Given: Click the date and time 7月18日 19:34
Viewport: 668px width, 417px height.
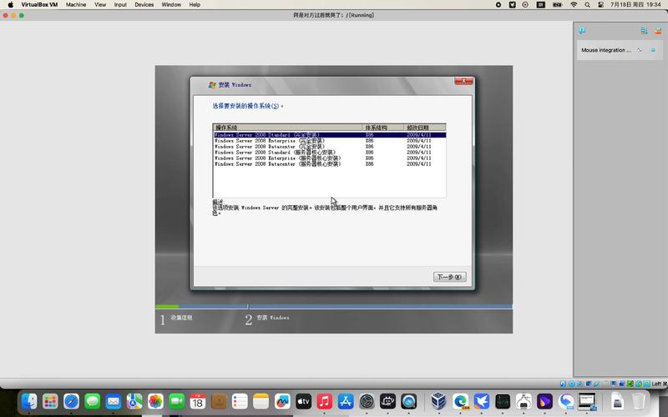Looking at the screenshot, I should [x=635, y=5].
